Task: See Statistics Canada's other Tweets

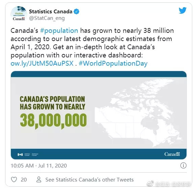Action: point(90,180)
